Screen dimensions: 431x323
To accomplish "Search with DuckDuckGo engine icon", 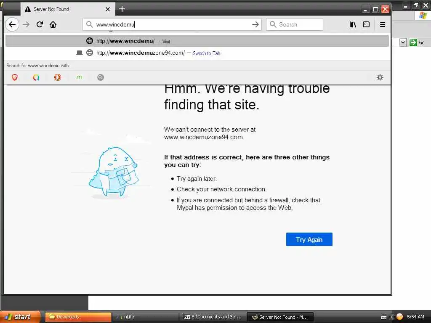I will click(x=57, y=77).
